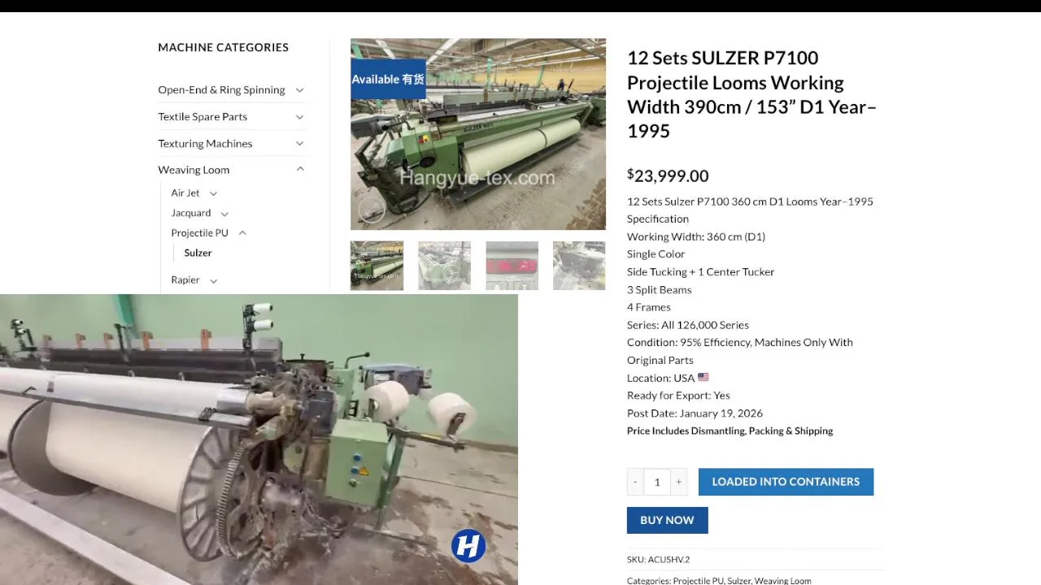Click the Available badge on product image

pos(388,79)
